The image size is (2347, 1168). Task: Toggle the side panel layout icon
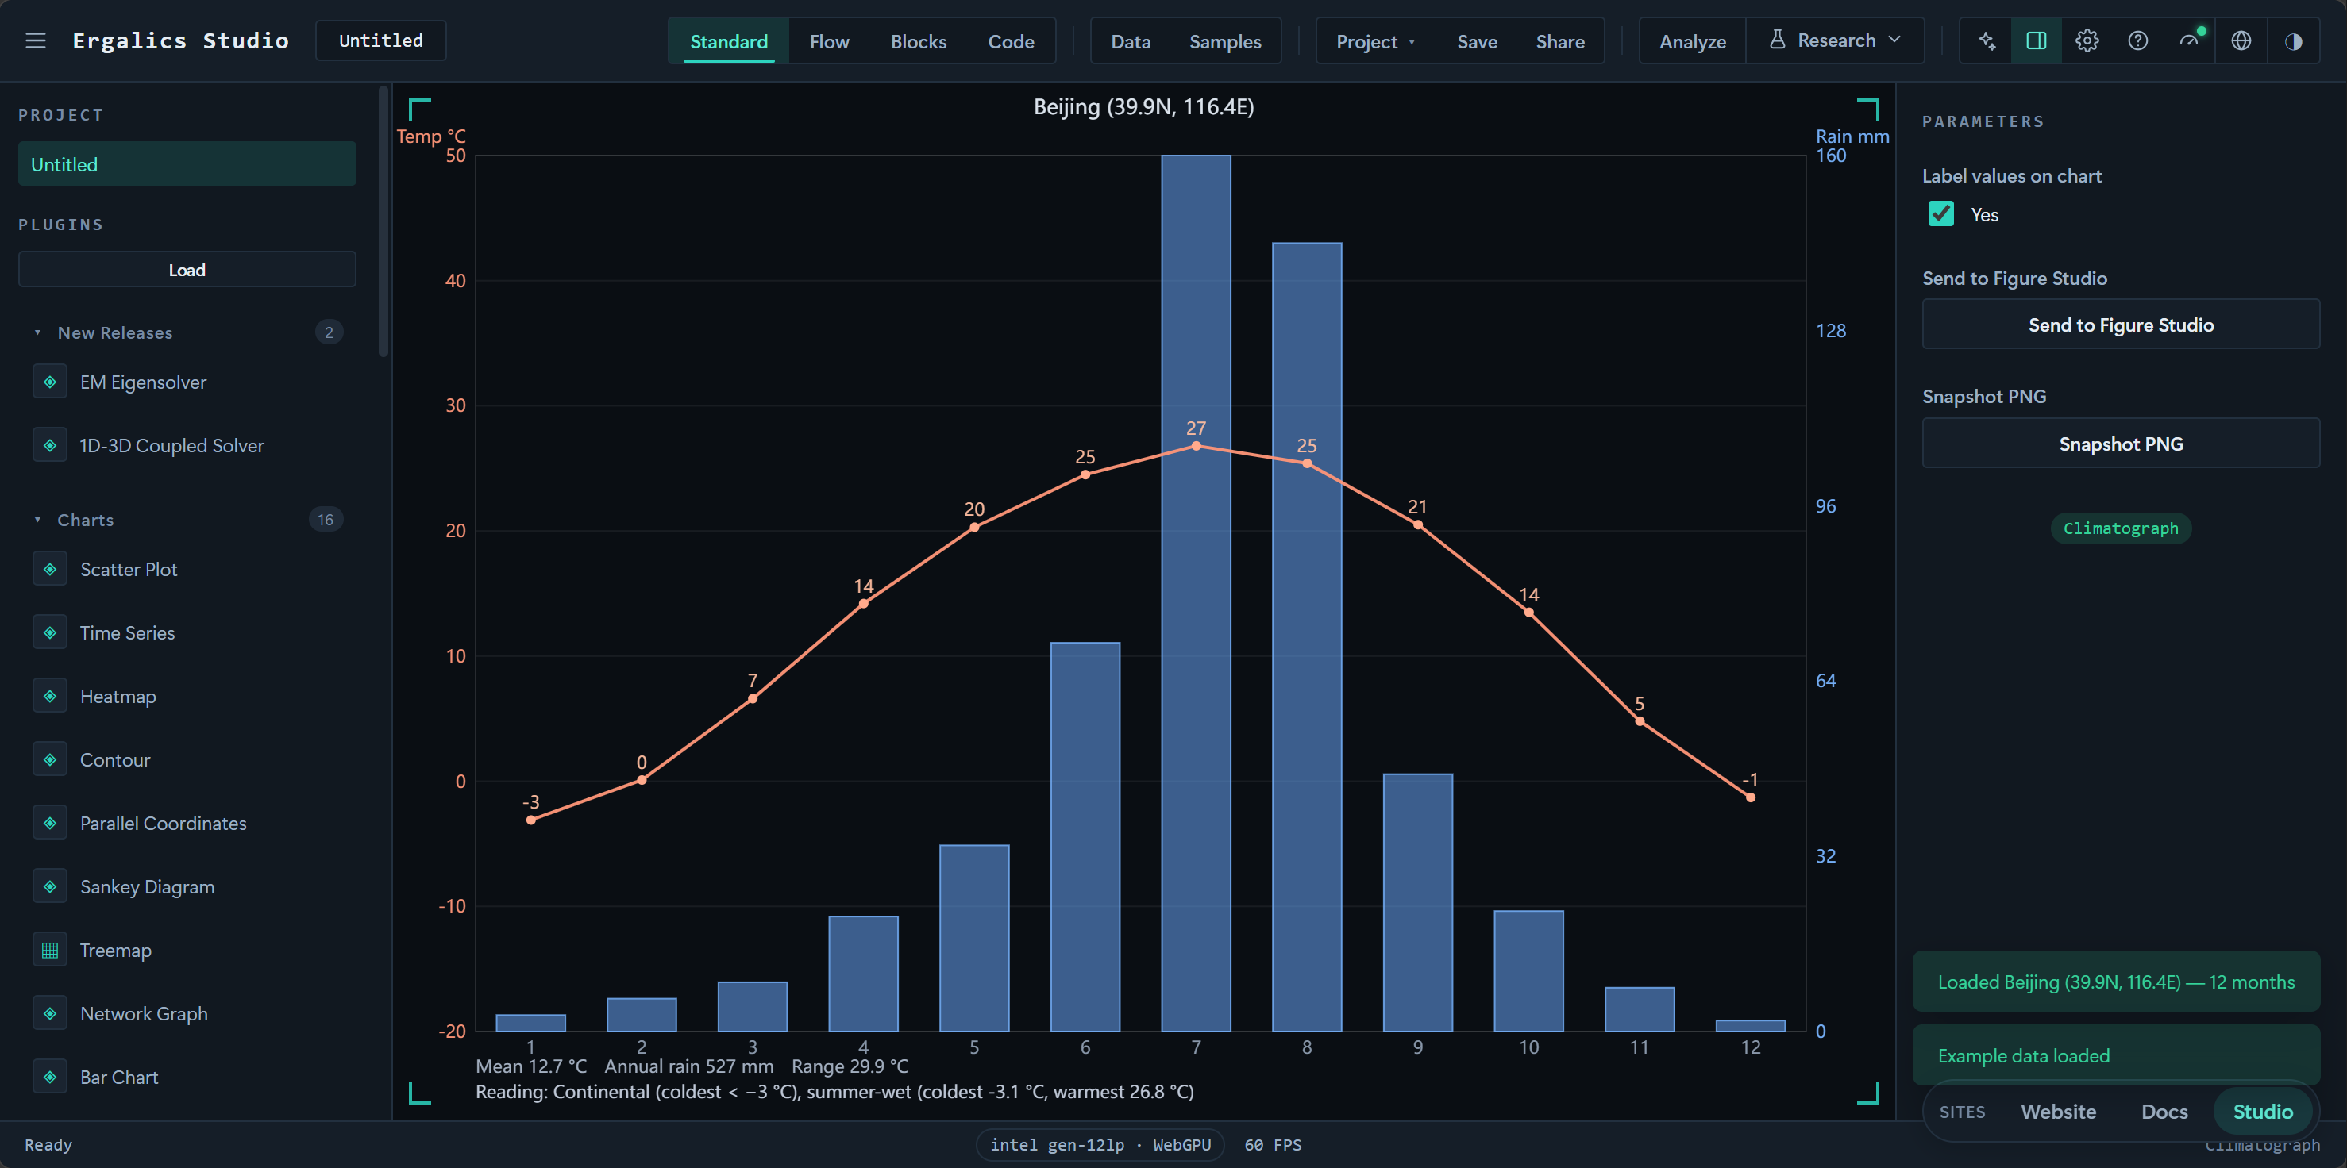pyautogui.click(x=2037, y=41)
